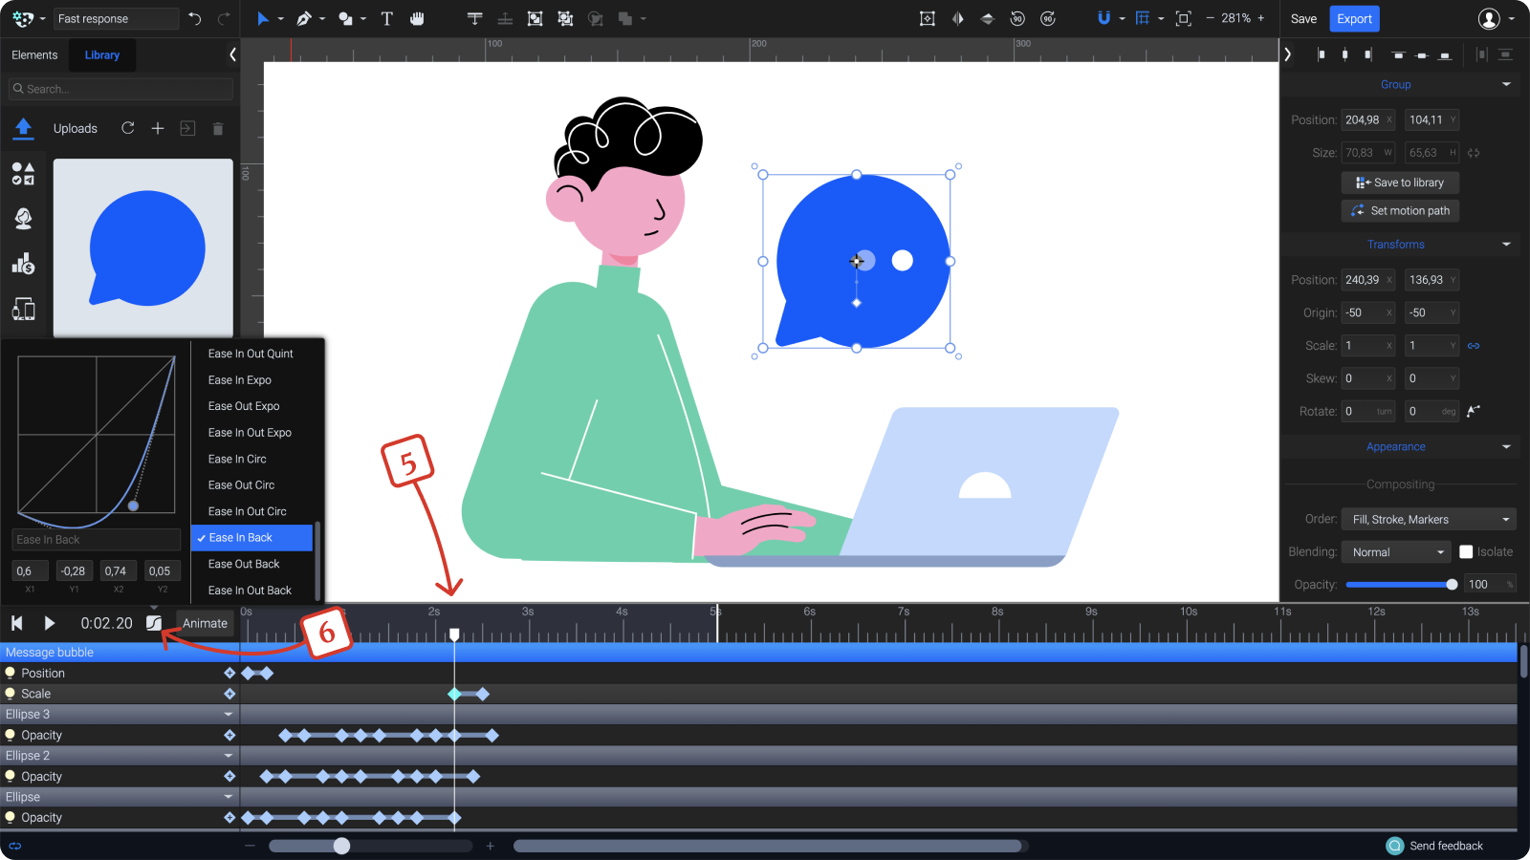Open the Blending mode dropdown
This screenshot has height=860, width=1530.
tap(1395, 551)
